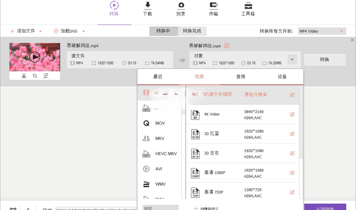Image resolution: width=356 pixels, height=210 pixels.
Task: Expand the 加载DVD dropdown arrow
Action: pyautogui.click(x=84, y=31)
